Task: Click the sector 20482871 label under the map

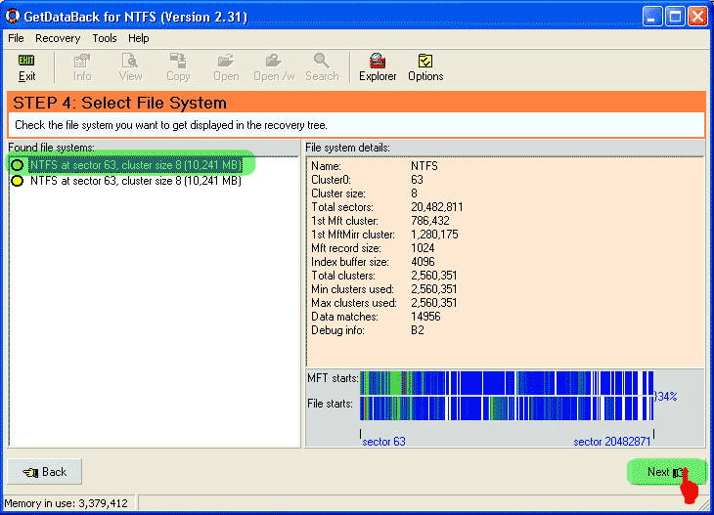Action: pos(612,442)
